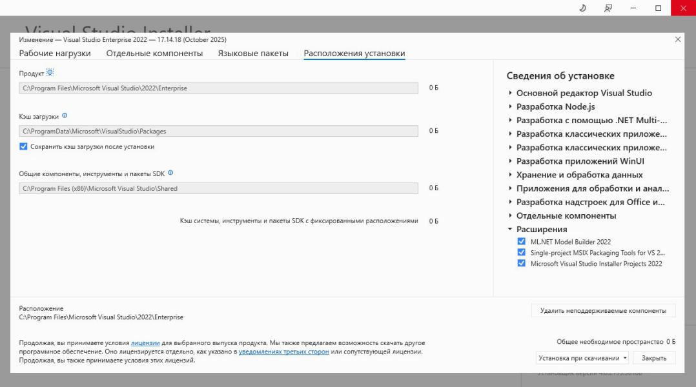Open the Отдельные компоненты tab
The width and height of the screenshot is (696, 387).
154,53
